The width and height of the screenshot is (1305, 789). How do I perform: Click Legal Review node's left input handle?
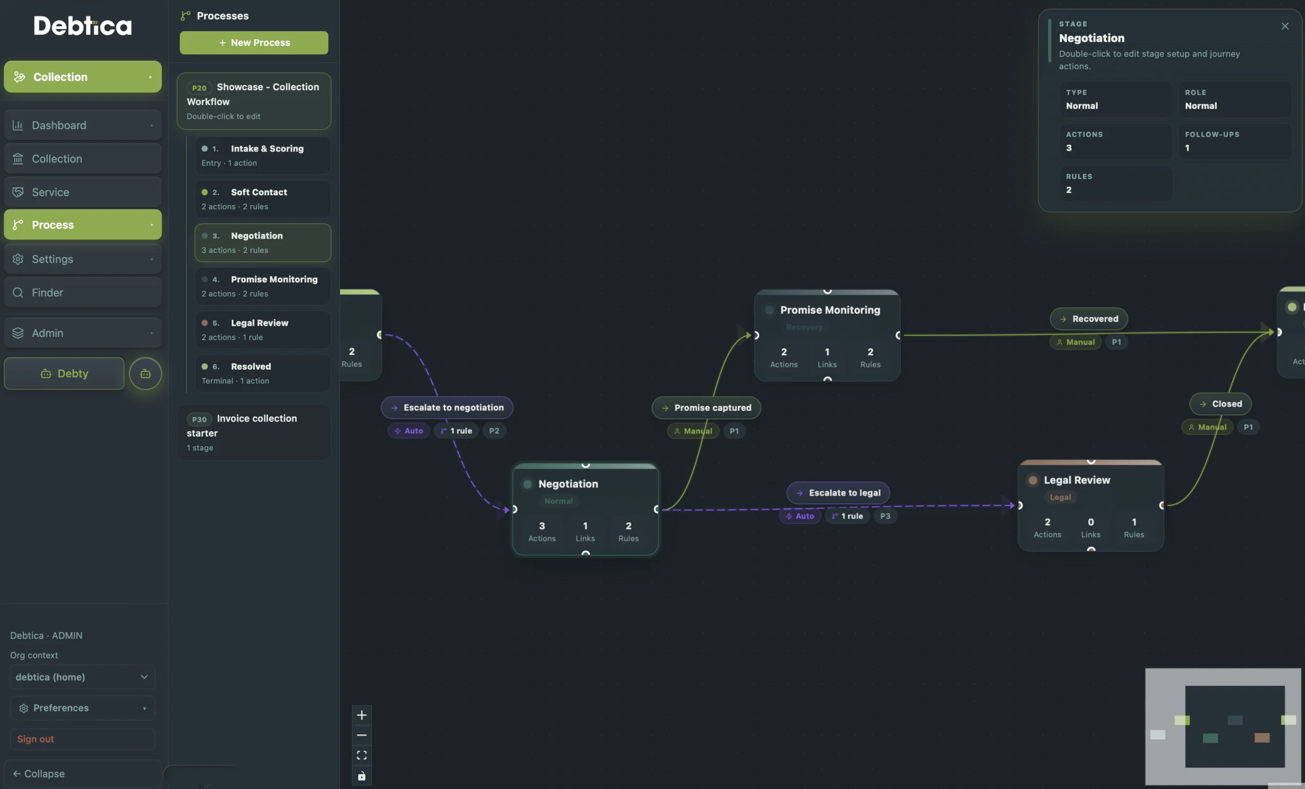tap(1020, 505)
